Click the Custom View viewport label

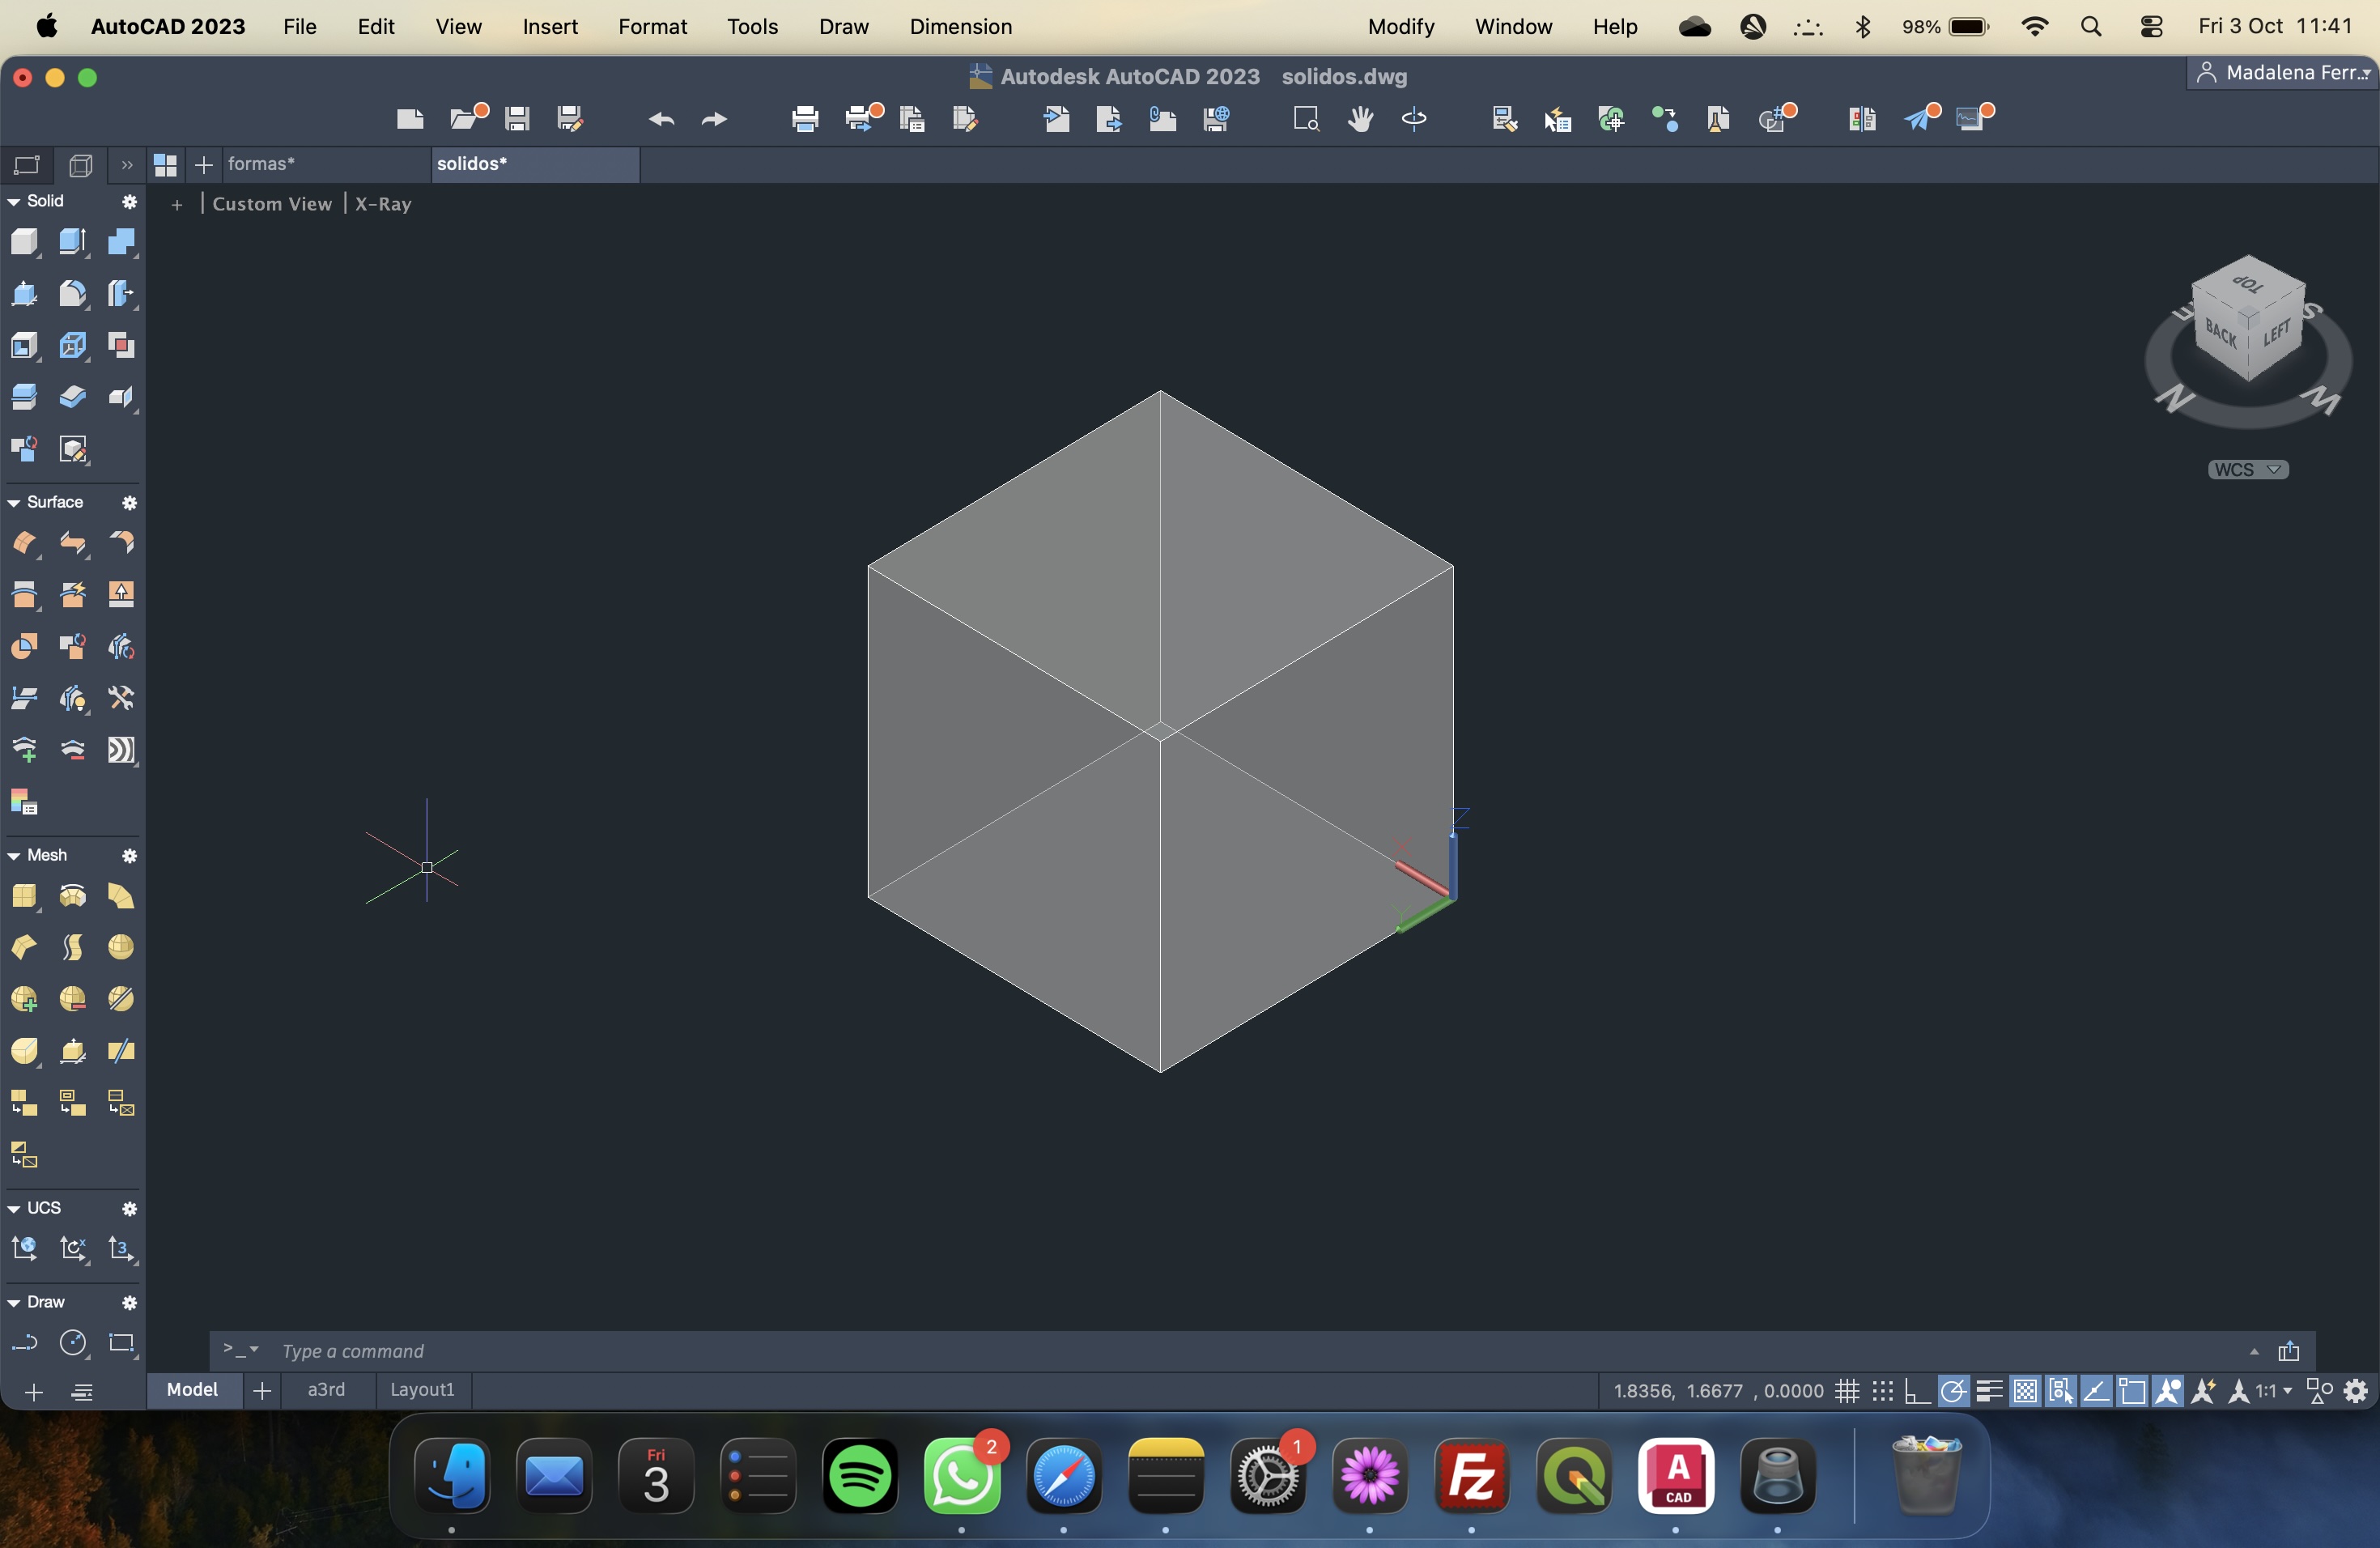[272, 204]
